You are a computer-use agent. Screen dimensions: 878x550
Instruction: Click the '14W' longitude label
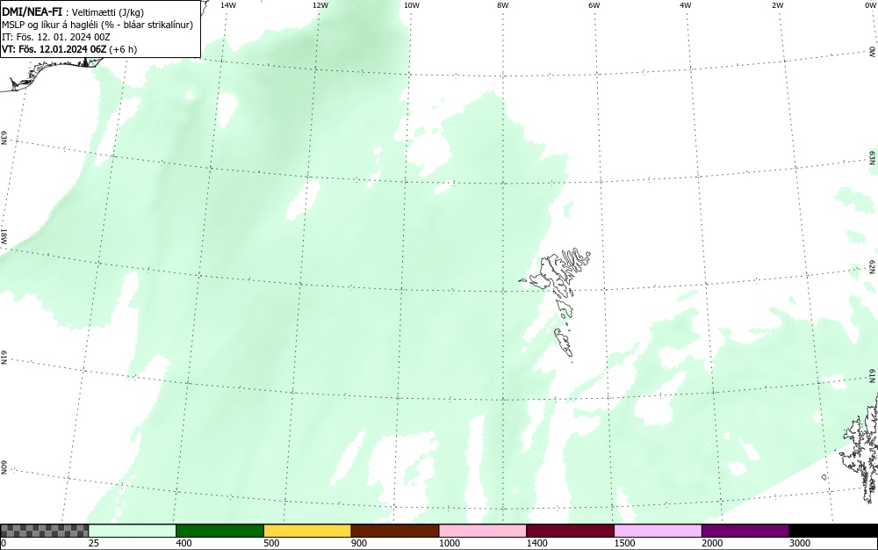point(228,5)
